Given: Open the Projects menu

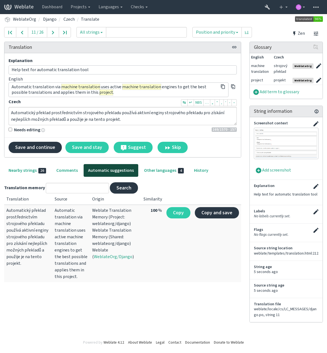Looking at the screenshot, I should (x=80, y=7).
